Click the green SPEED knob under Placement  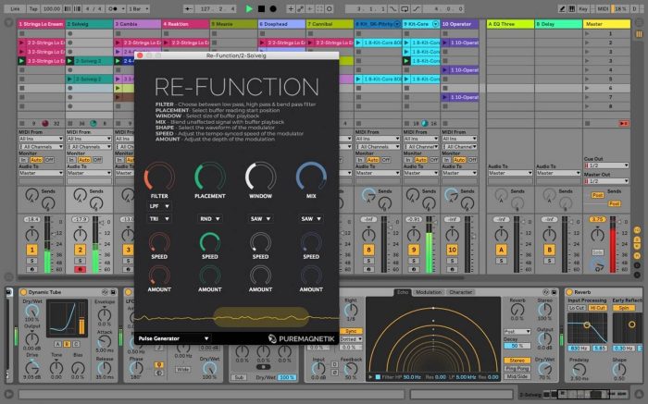tap(210, 242)
